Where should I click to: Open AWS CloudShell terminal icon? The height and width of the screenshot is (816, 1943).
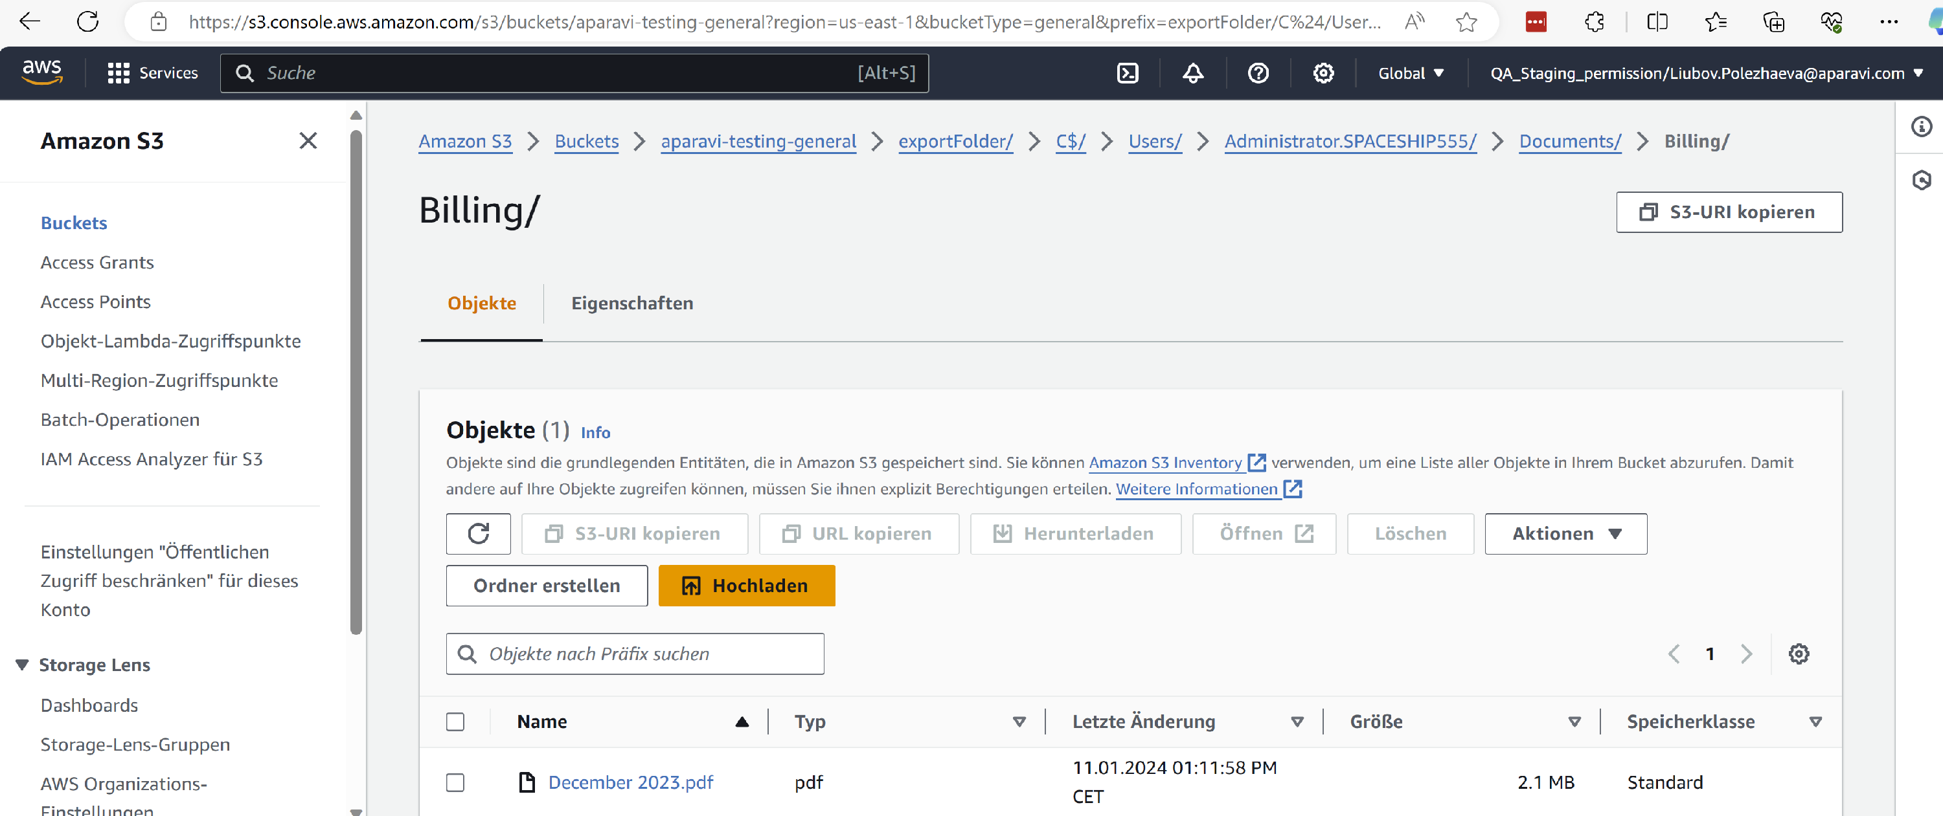tap(1127, 73)
